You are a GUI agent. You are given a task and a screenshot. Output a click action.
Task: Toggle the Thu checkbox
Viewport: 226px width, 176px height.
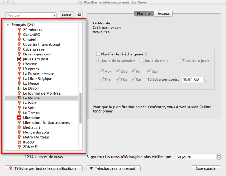(x=118, y=80)
